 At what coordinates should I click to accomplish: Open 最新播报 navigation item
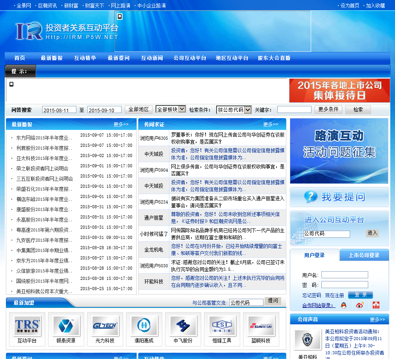click(52, 58)
